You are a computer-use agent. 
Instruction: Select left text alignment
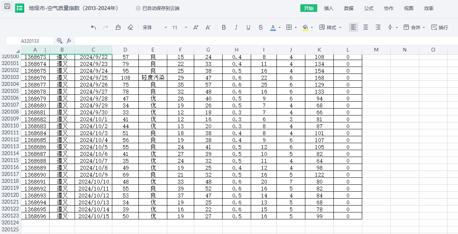point(353,27)
